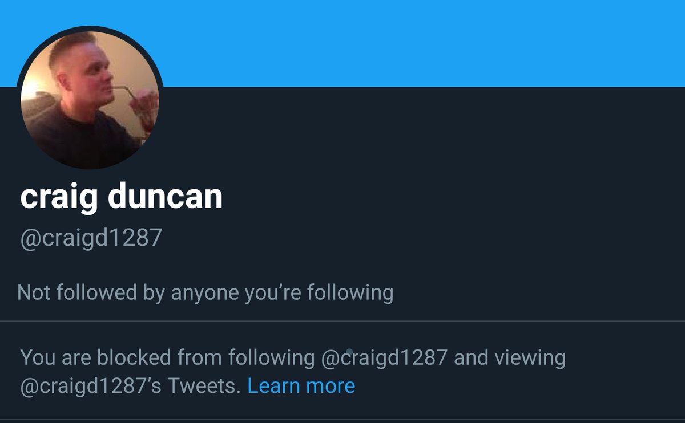Tap "Not followed by anyone you're following"
The height and width of the screenshot is (423, 685).
point(205,293)
